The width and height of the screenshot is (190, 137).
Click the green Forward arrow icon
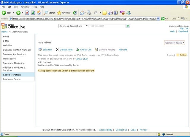coord(18,13)
